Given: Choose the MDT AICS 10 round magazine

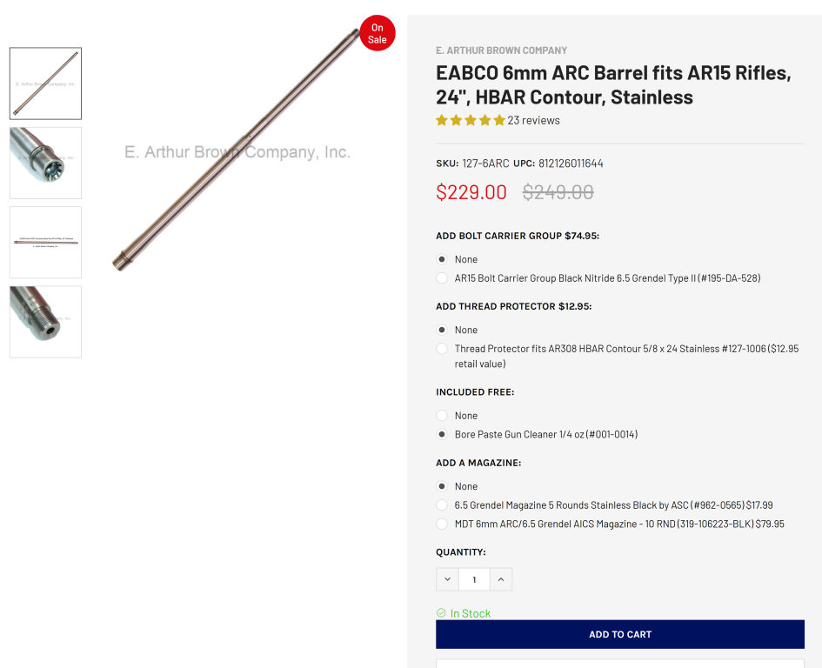Looking at the screenshot, I should (x=442, y=524).
